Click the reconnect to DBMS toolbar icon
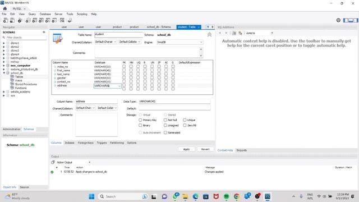 [70, 20]
